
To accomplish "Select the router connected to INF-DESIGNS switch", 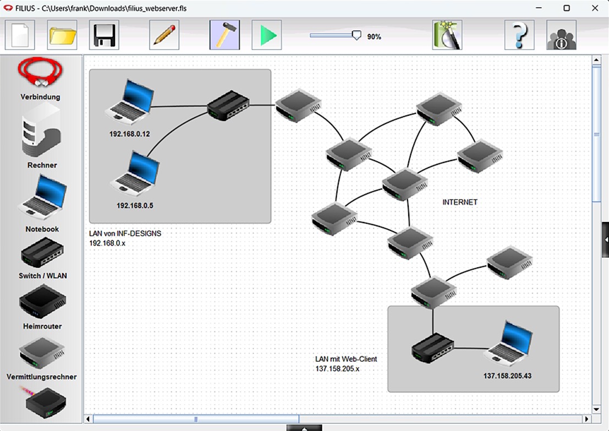I will 298,105.
